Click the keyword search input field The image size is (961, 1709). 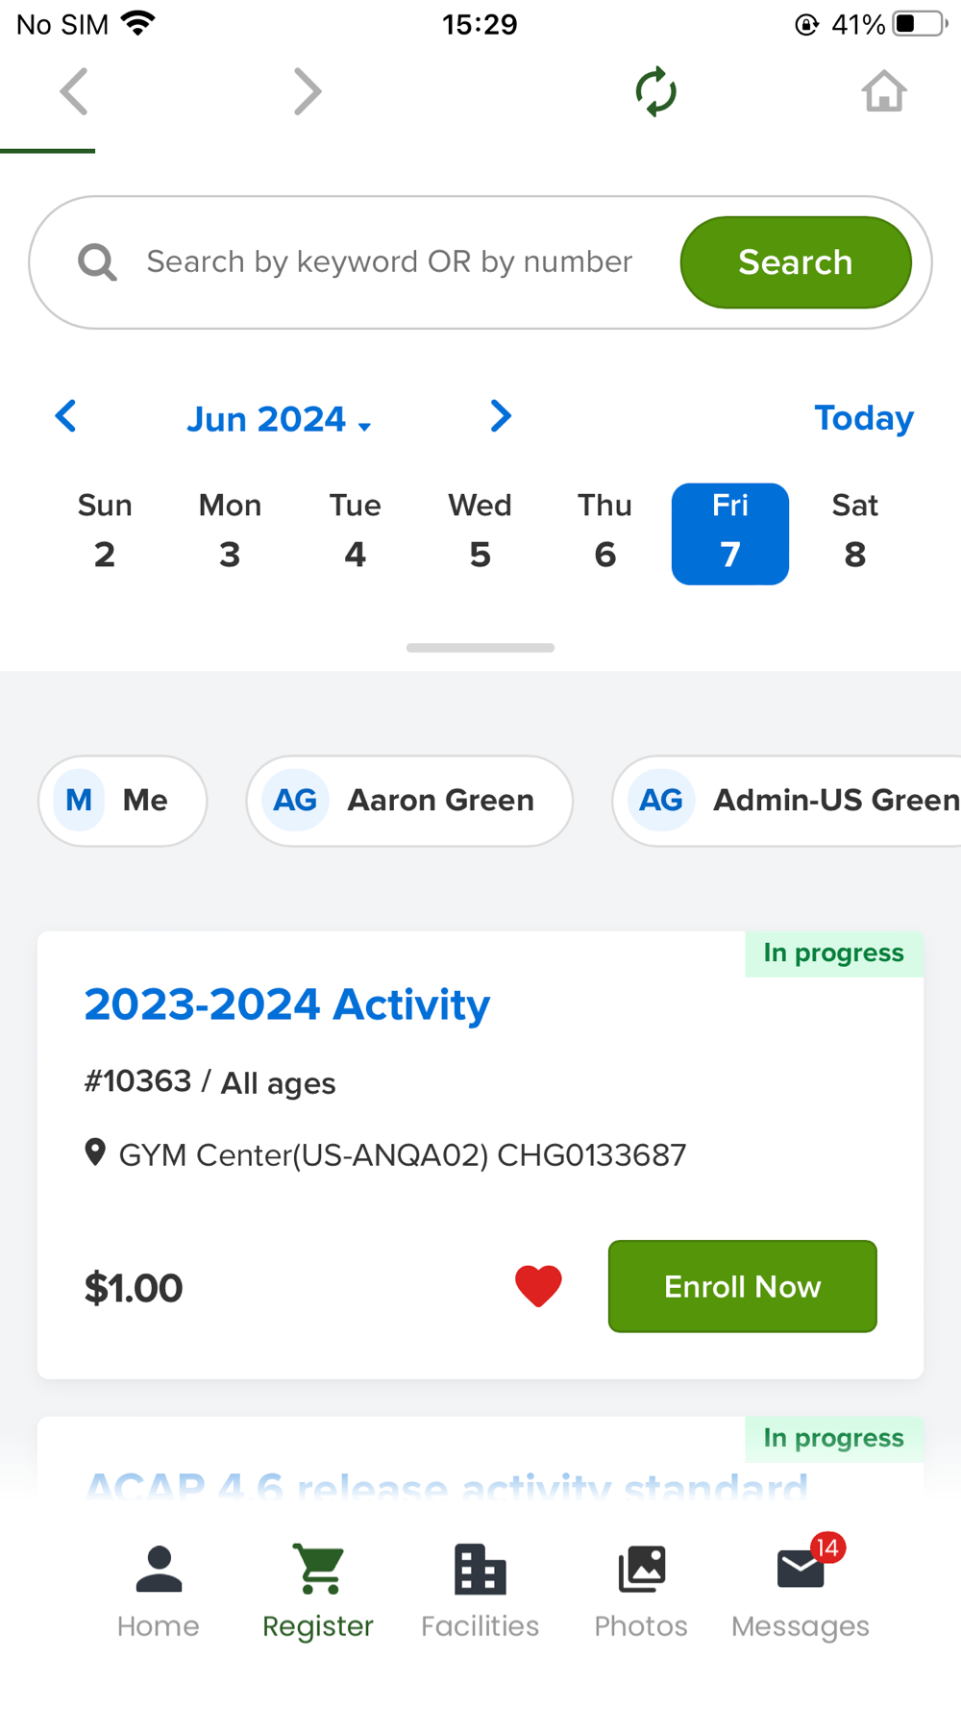[389, 261]
